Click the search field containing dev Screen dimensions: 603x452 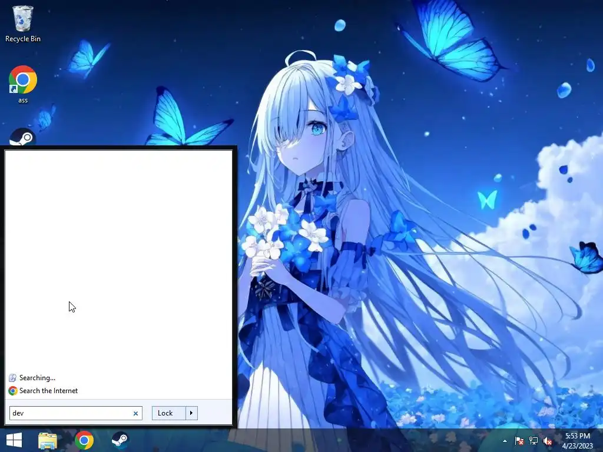click(76, 413)
